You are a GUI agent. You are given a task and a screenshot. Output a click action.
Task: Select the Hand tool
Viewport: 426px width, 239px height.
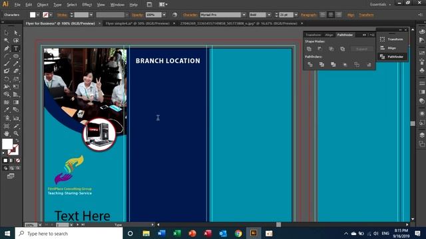[7, 133]
